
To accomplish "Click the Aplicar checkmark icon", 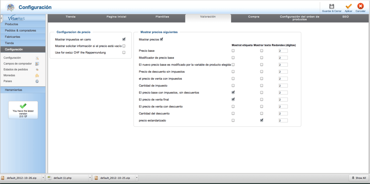I will [x=348, y=6].
